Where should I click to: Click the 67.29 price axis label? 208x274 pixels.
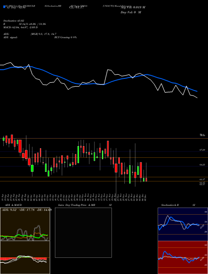(x=202, y=150)
